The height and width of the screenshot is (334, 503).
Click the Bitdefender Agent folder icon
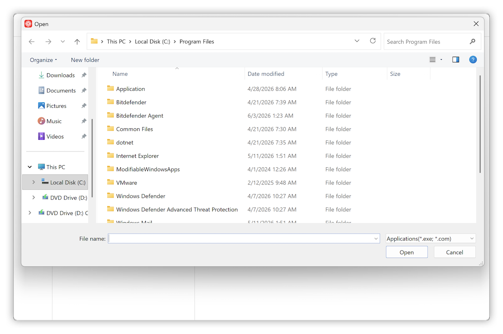[x=110, y=115]
